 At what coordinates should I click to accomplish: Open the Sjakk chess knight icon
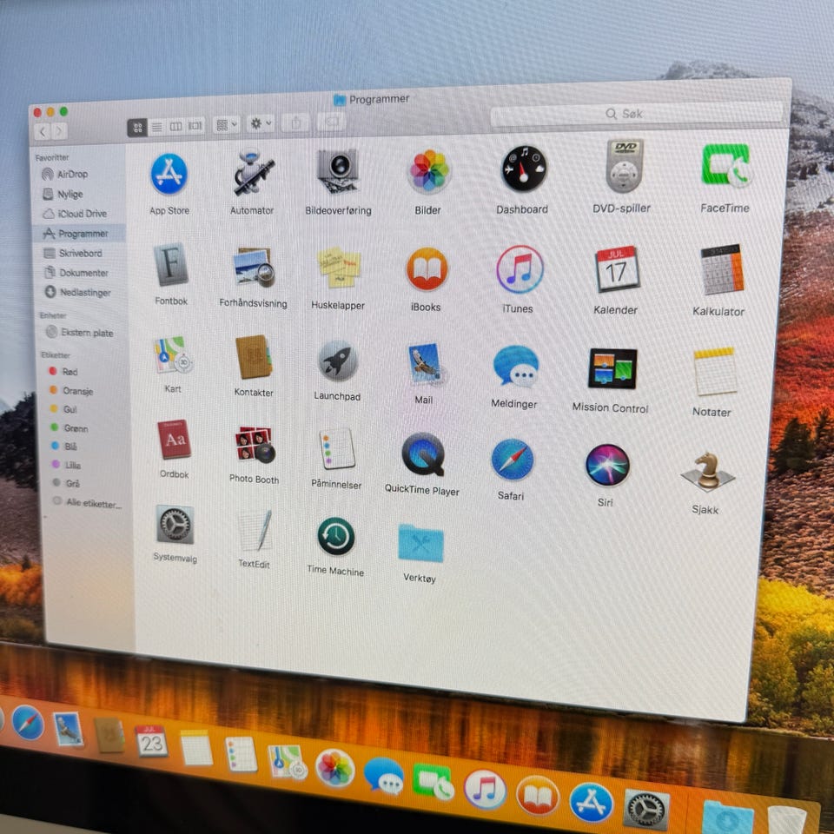point(707,471)
